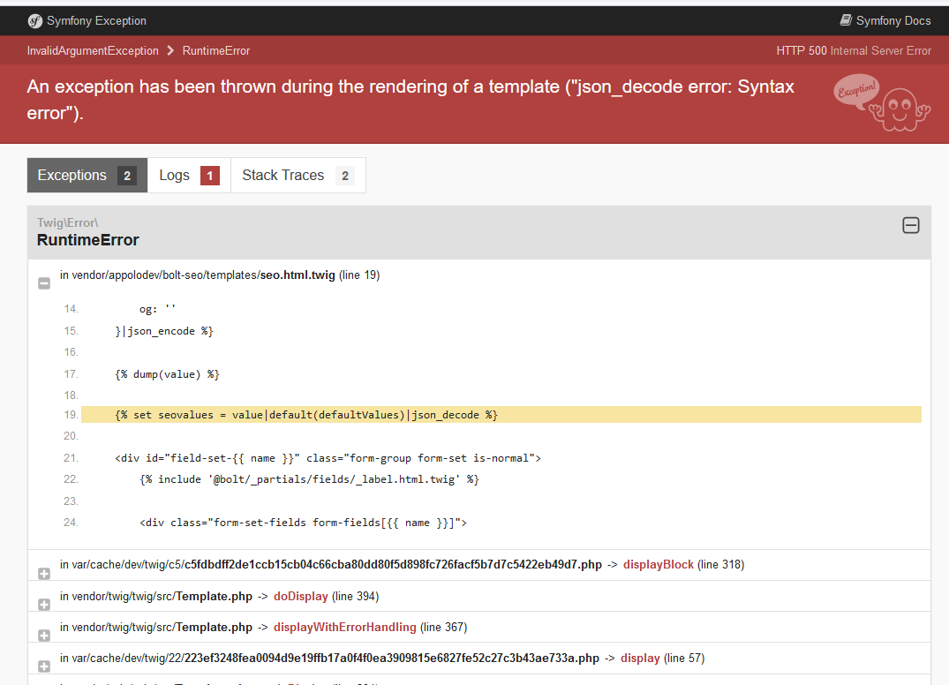Open the Stack Traces tab
The image size is (949, 685).
(298, 176)
